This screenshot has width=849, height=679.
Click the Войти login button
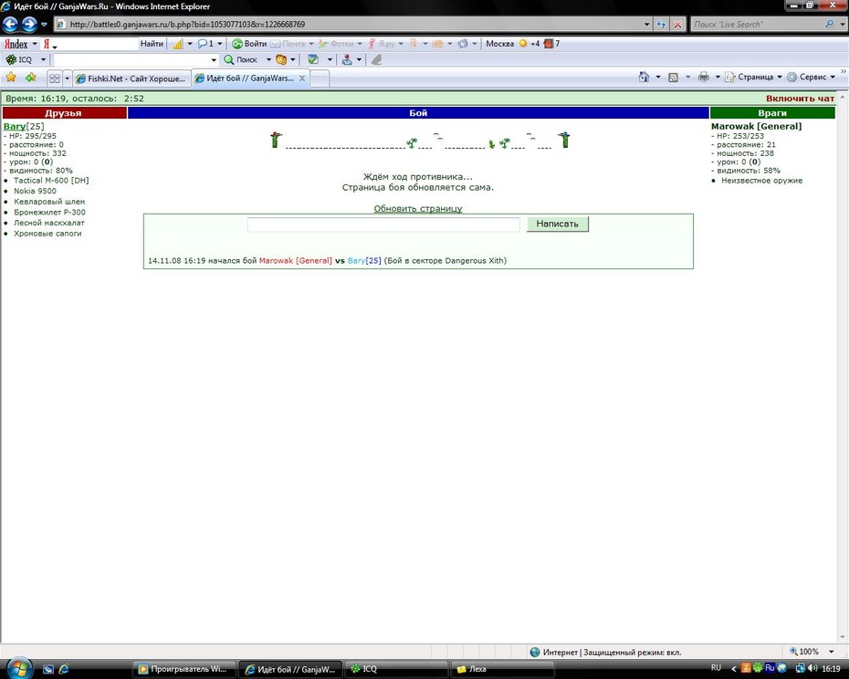(x=249, y=43)
